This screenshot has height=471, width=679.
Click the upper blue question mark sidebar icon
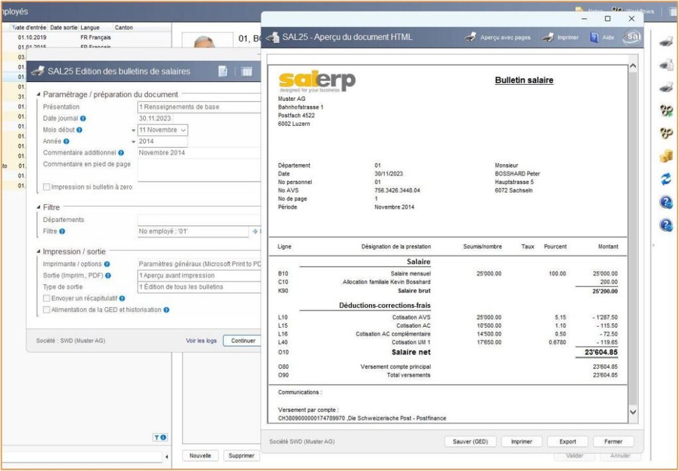[x=666, y=202]
